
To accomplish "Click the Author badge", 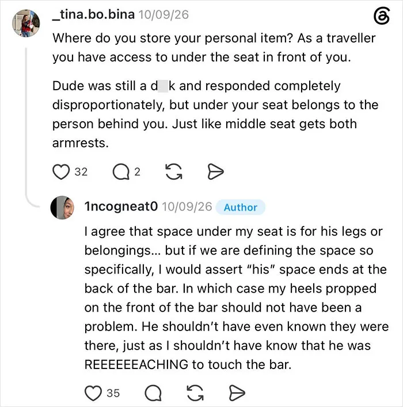I will coord(241,207).
